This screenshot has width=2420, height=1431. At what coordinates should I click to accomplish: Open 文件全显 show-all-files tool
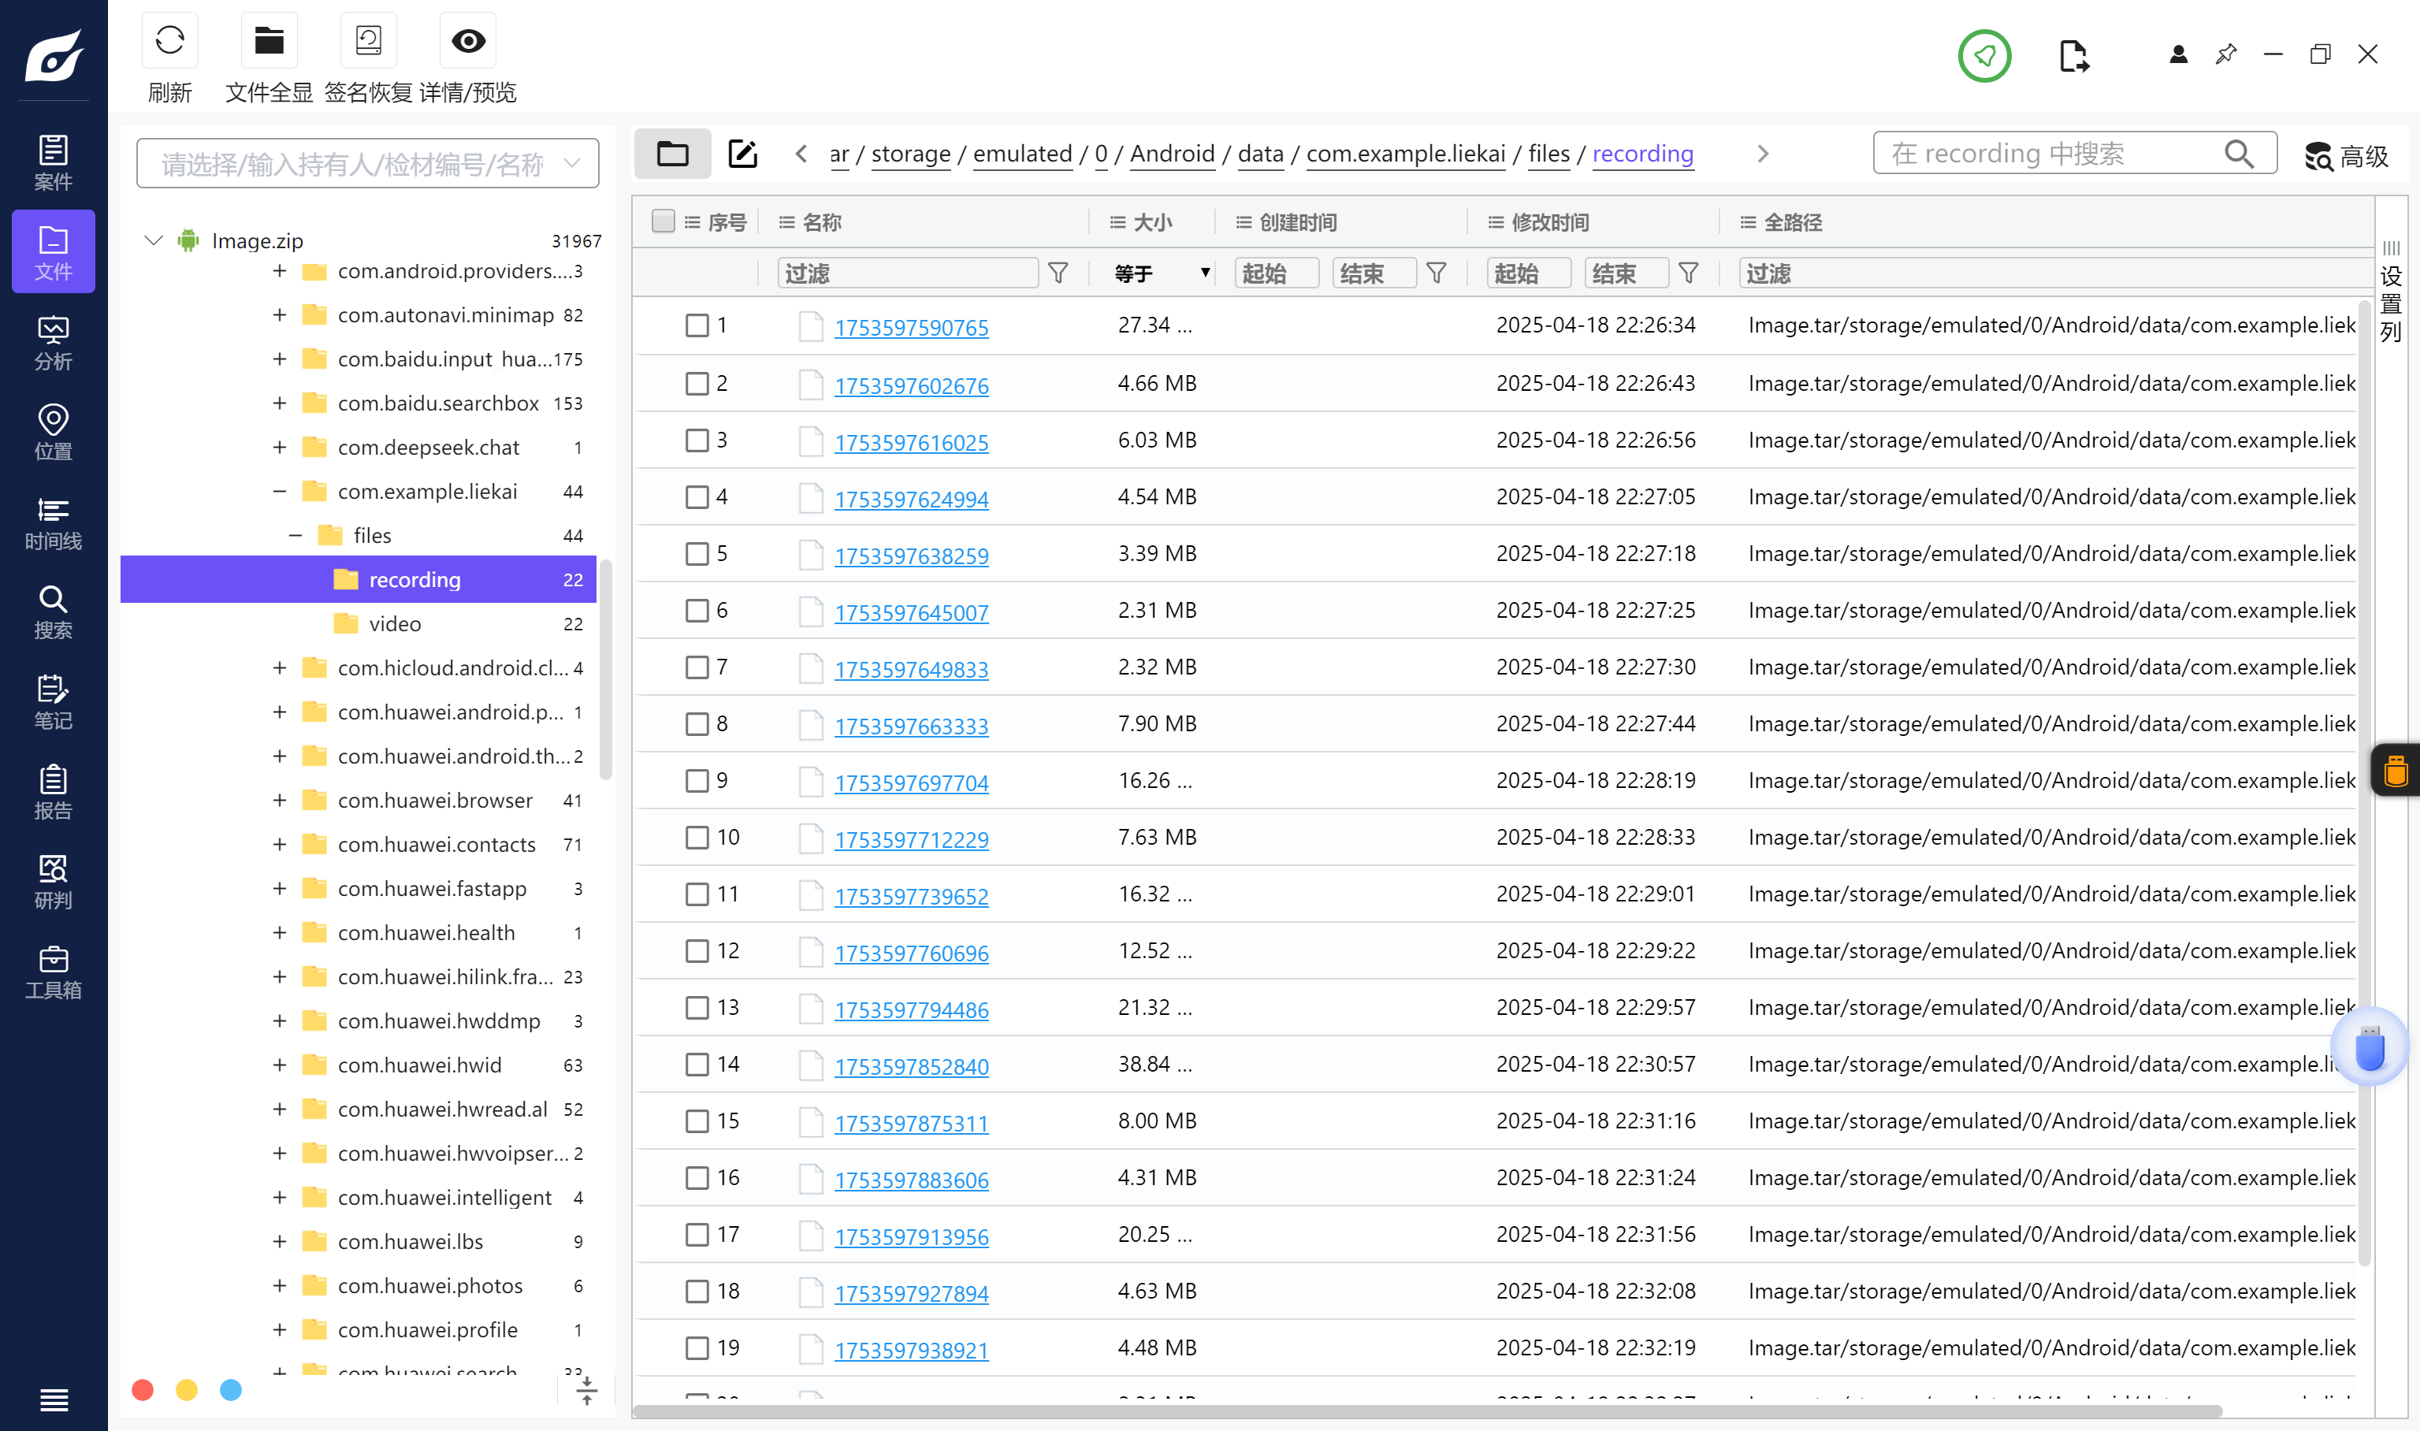coord(269,40)
